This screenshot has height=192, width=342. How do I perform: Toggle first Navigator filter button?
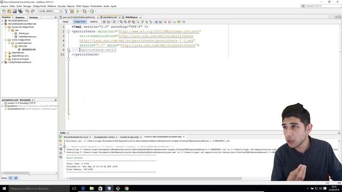11,178
